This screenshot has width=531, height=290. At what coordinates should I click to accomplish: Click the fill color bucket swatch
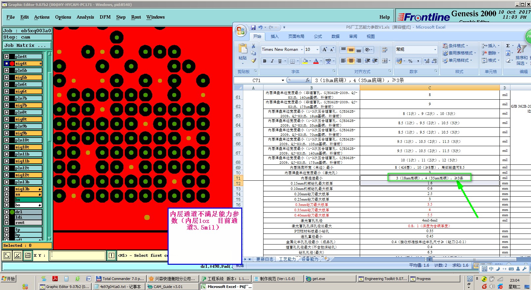[305, 61]
